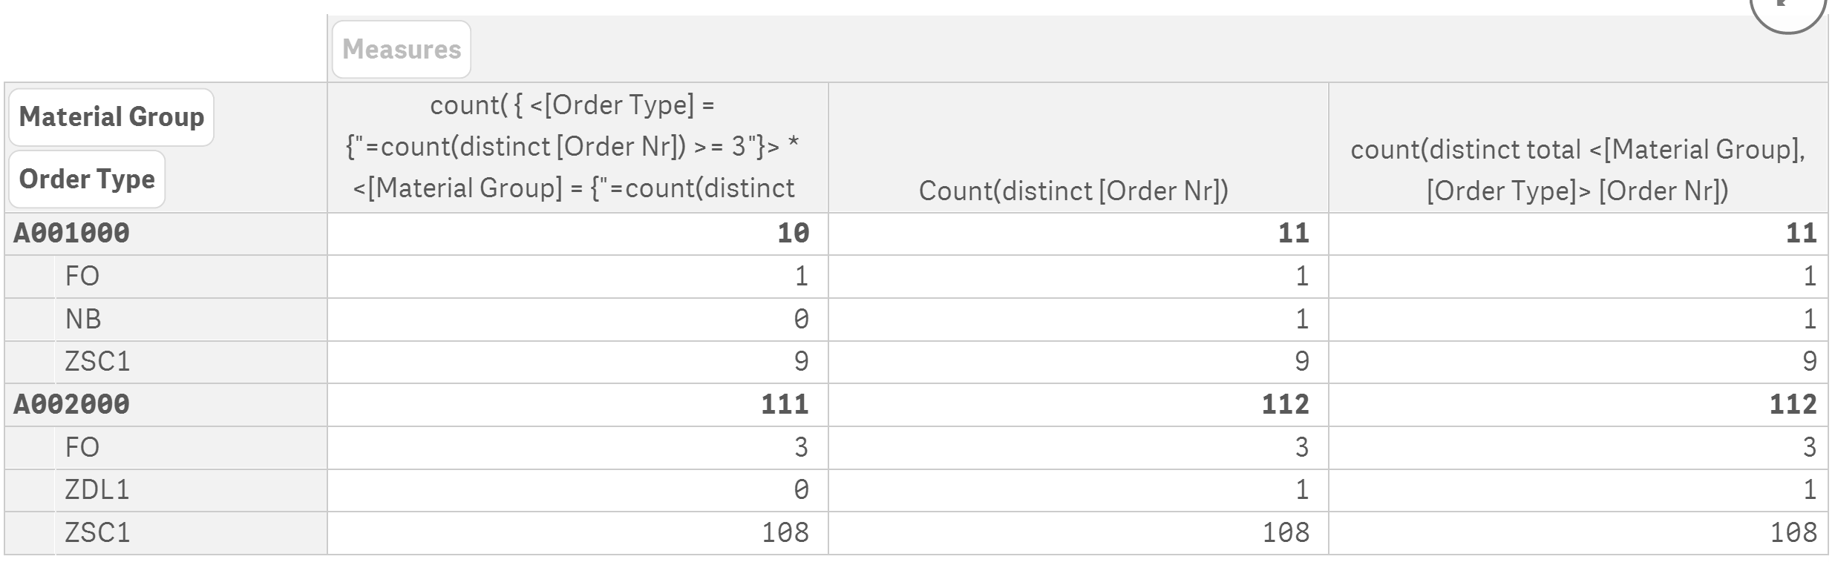The width and height of the screenshot is (1835, 562).
Task: Click the value 9 in the ZSC1 row
Action: pos(804,362)
